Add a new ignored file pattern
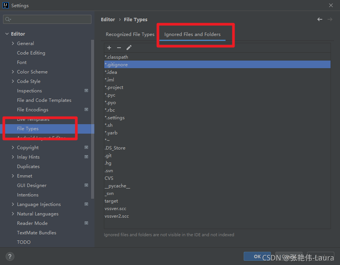The width and height of the screenshot is (340, 265). [109, 48]
